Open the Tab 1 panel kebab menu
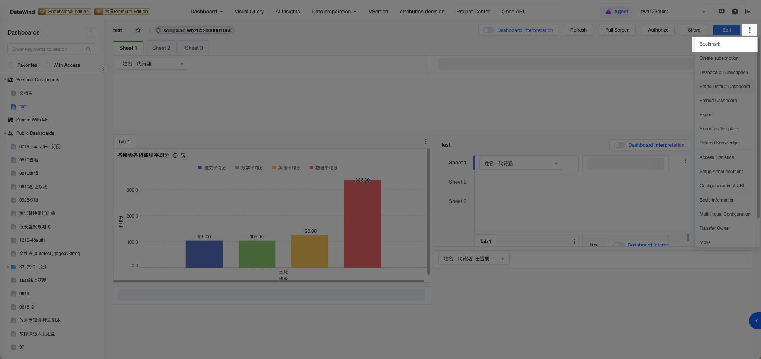The width and height of the screenshot is (761, 359). 425,141
